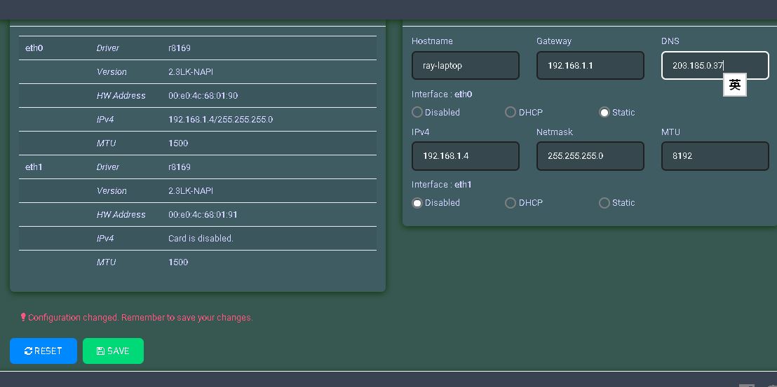Screen dimensions: 777x387
Task: Click the DNS input field
Action: [715, 65]
